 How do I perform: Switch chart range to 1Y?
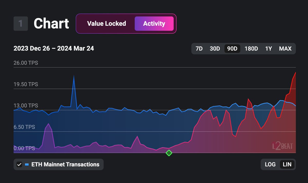pos(268,49)
